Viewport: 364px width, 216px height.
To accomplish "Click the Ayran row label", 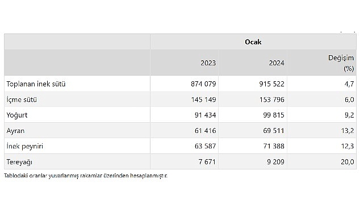I will [15, 131].
